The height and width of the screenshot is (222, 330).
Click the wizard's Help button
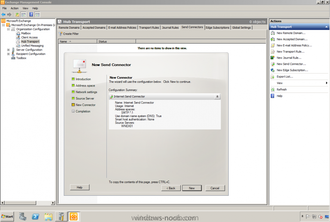(80, 187)
